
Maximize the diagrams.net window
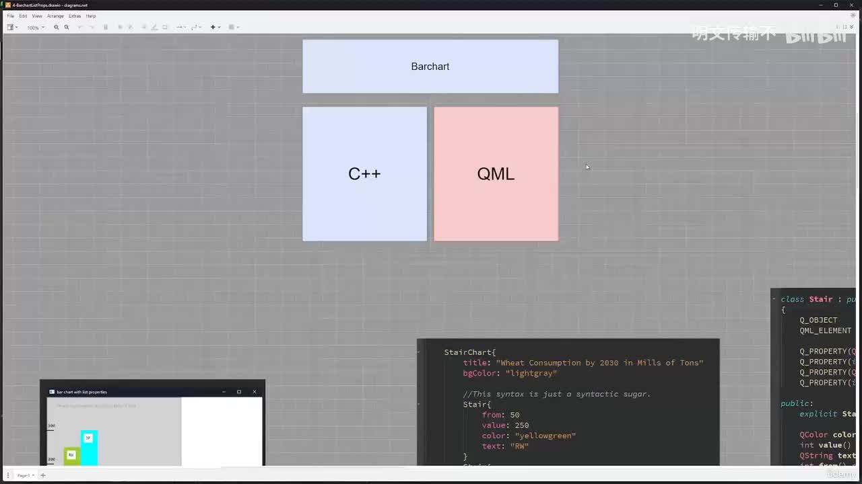[836, 5]
